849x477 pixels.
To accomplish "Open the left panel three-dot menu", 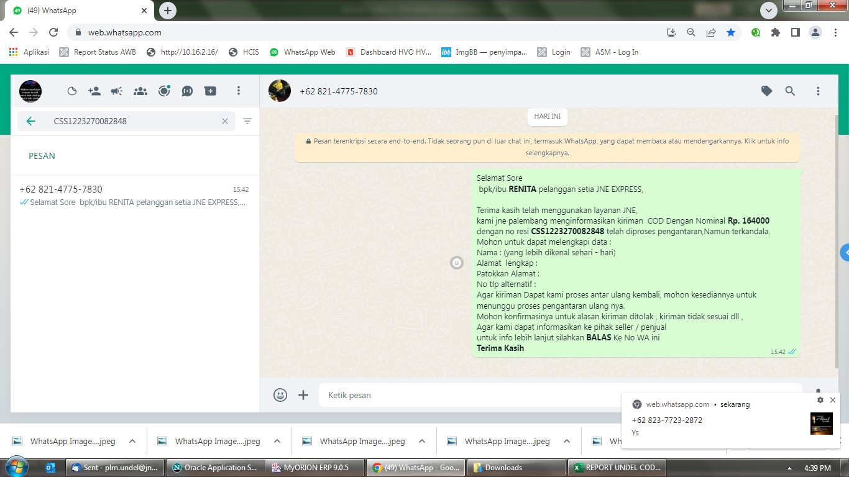I will [238, 91].
